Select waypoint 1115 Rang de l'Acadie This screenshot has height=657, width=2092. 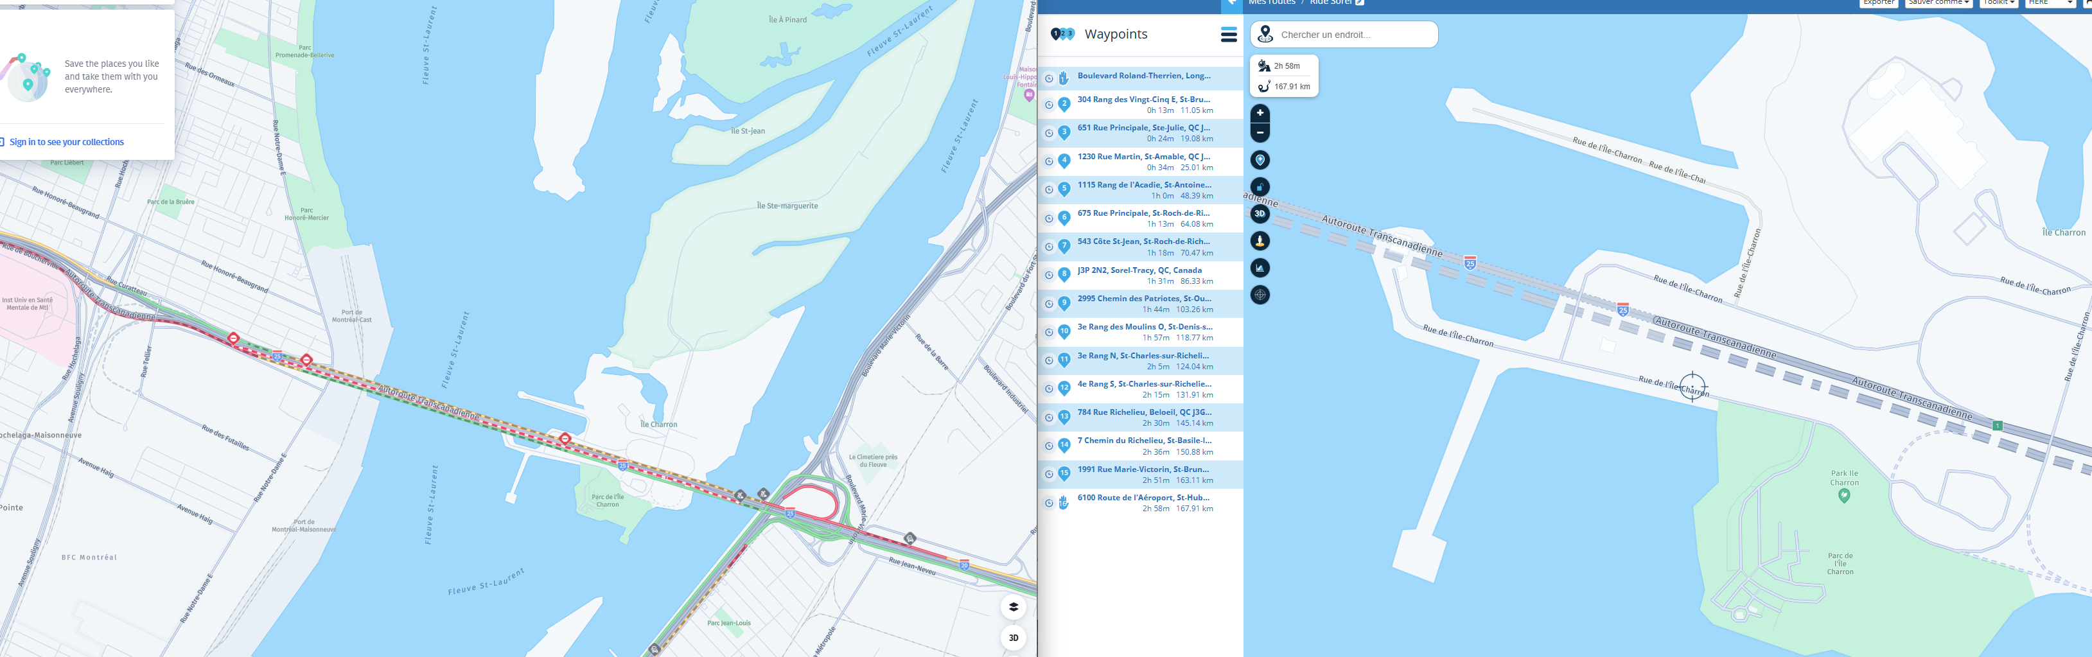point(1140,190)
